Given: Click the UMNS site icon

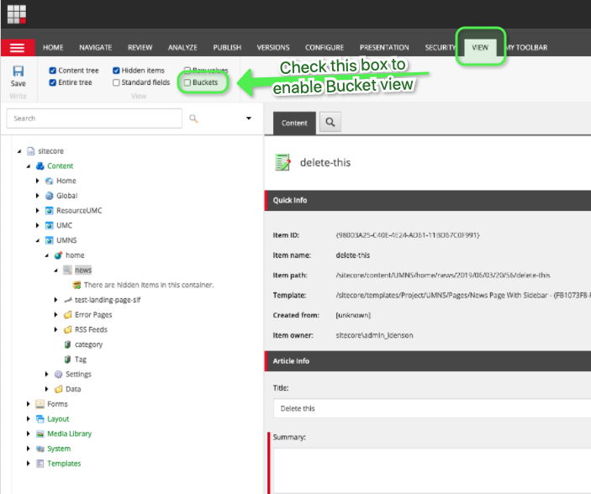Looking at the screenshot, I should (x=49, y=240).
